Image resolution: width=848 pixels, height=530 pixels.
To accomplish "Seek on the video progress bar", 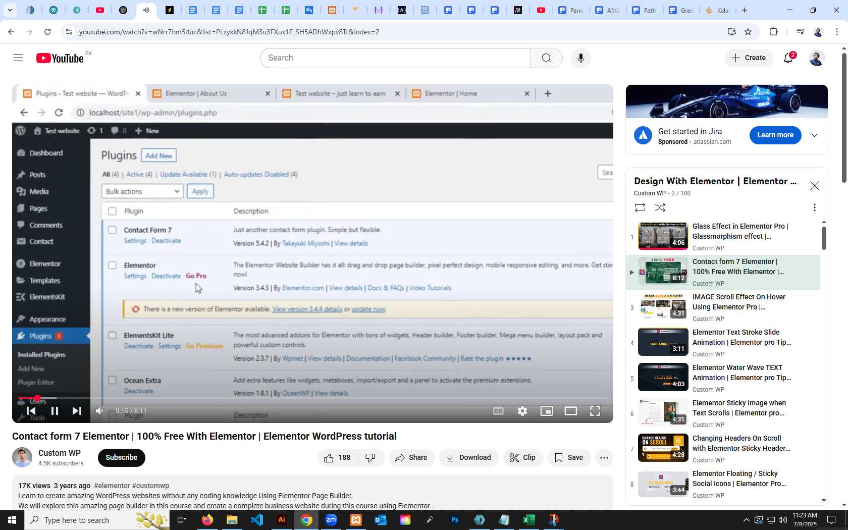I will point(313,398).
